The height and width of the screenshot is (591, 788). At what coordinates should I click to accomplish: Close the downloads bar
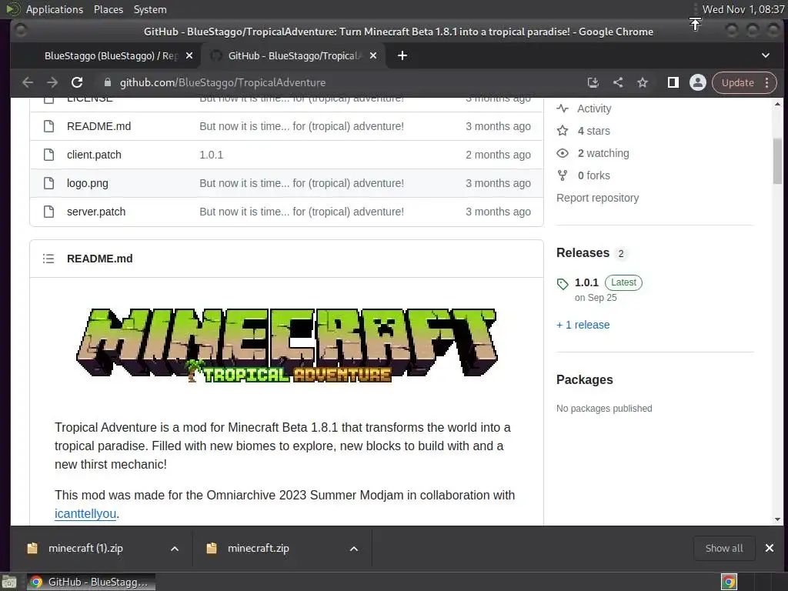click(x=770, y=548)
